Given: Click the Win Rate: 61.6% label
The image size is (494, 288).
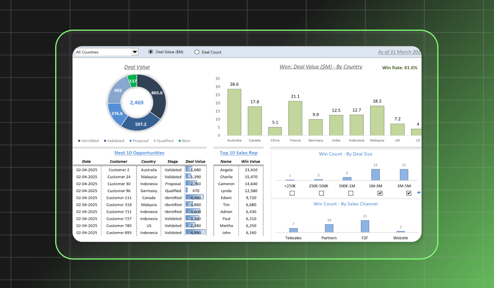Looking at the screenshot, I should click(x=400, y=67).
